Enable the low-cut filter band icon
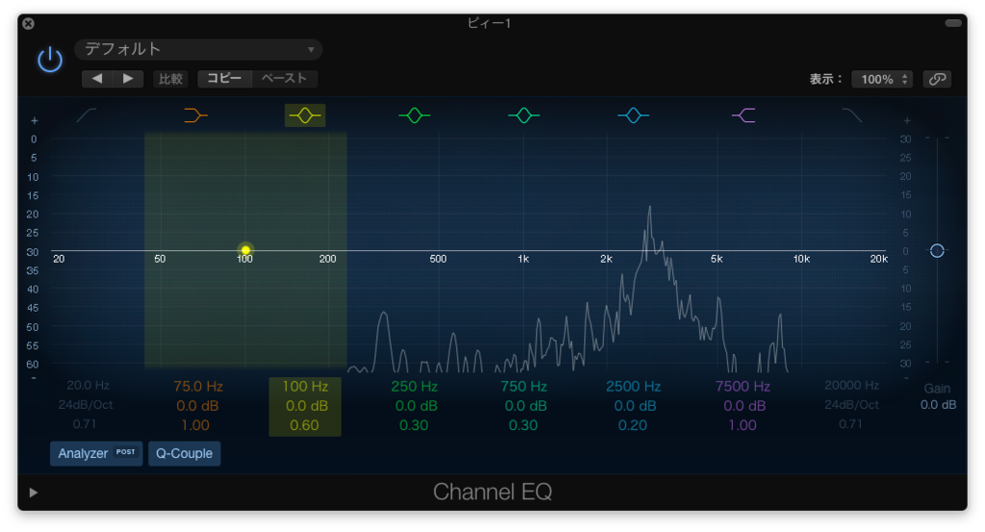The height and width of the screenshot is (532, 985). tap(87, 115)
